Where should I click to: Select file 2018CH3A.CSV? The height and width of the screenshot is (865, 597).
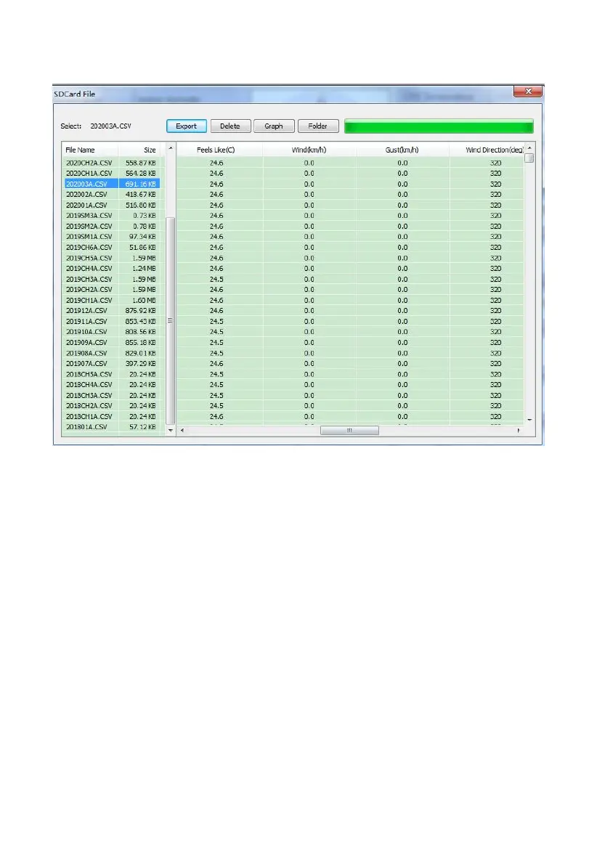(x=89, y=396)
